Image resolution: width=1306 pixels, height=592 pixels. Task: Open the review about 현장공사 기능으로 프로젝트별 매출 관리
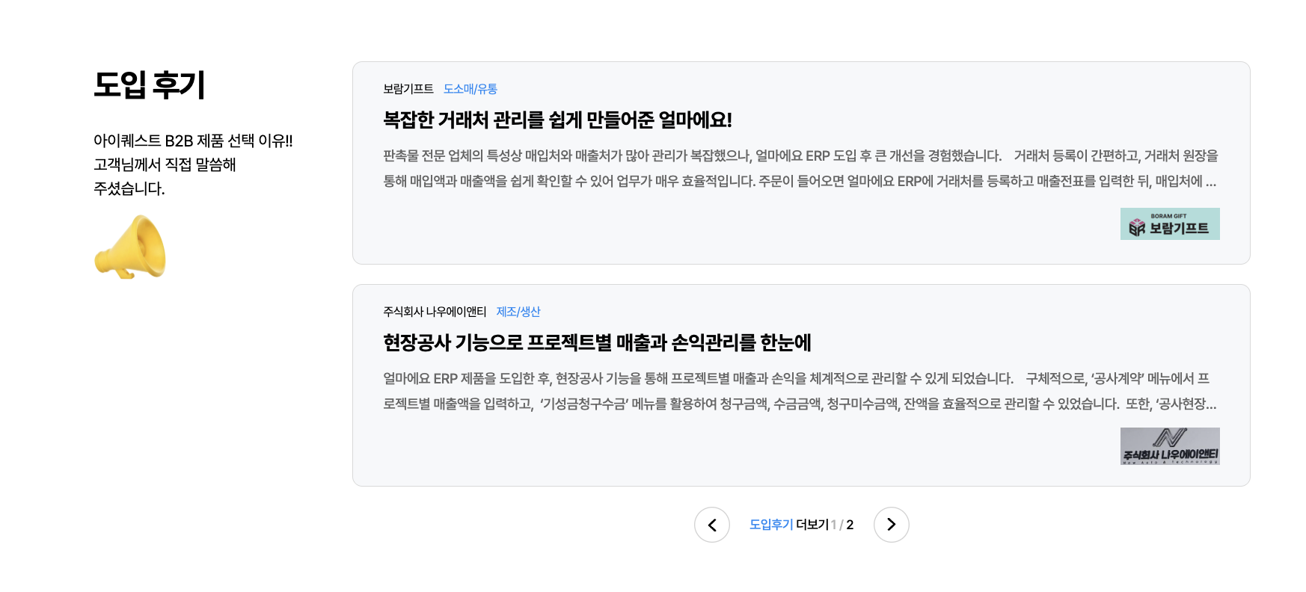598,345
